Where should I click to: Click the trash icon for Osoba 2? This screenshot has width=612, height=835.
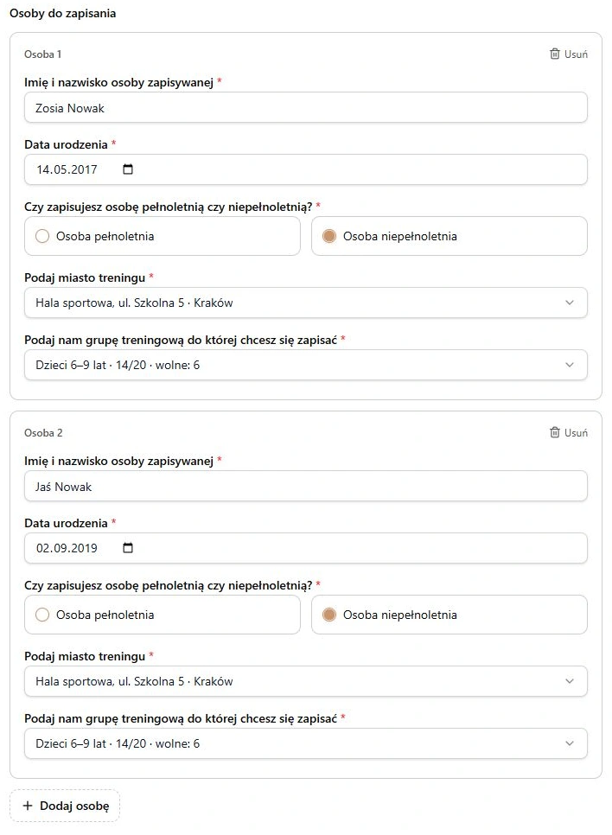[x=554, y=432]
